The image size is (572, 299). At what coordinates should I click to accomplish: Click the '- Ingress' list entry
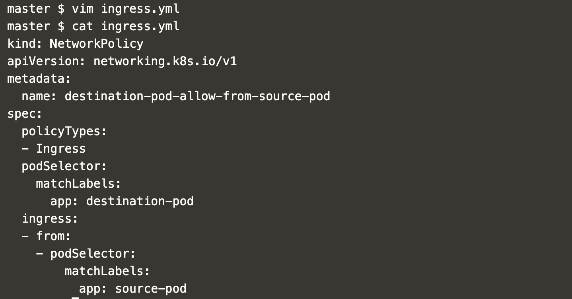coord(54,149)
